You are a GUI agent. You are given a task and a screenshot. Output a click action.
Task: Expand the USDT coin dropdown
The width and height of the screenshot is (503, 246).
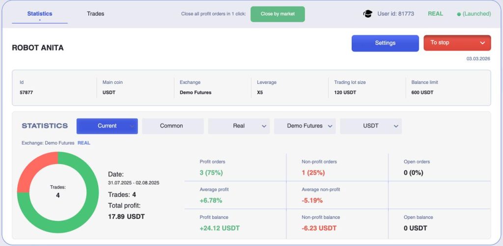[x=371, y=126]
